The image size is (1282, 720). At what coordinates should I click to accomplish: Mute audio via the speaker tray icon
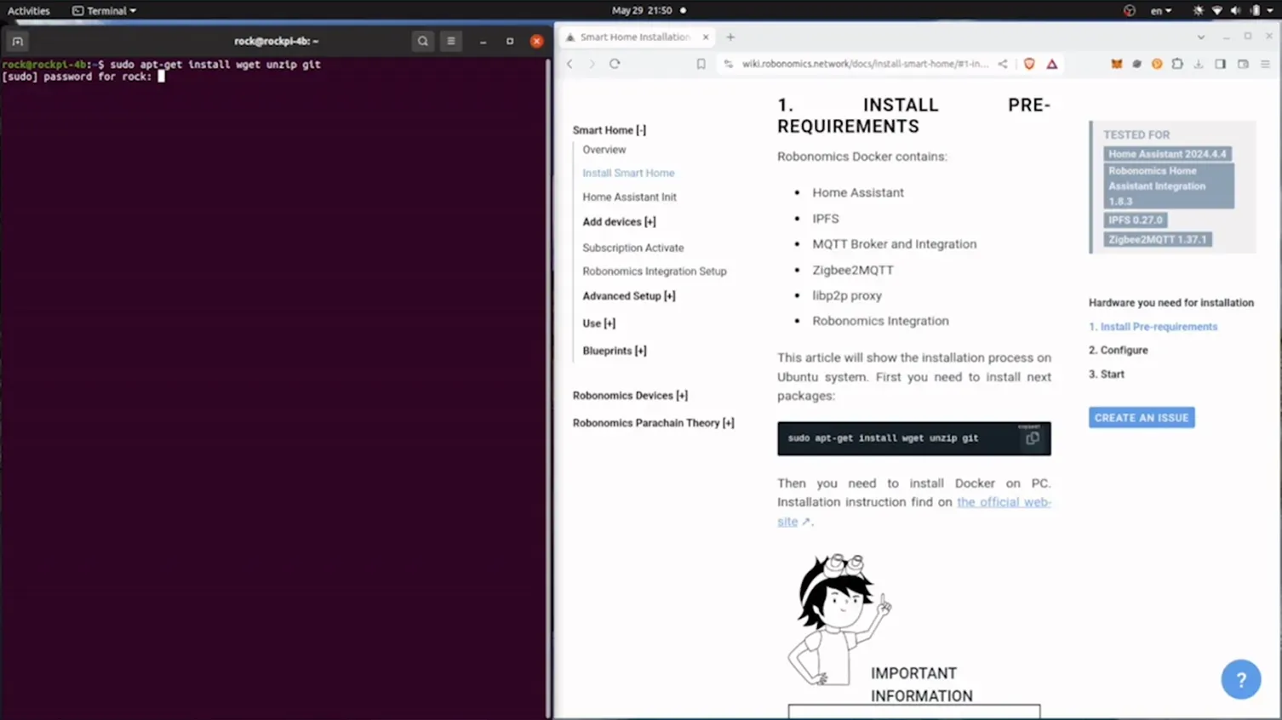tap(1235, 10)
